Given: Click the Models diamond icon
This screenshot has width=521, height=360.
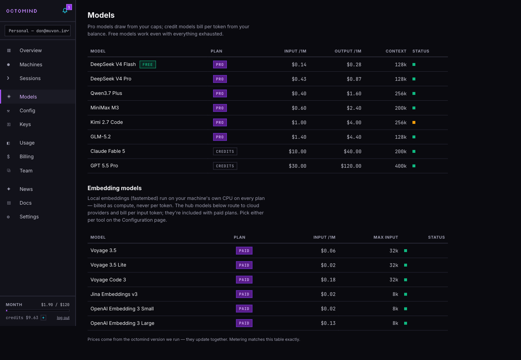Looking at the screenshot, I should 9,97.
